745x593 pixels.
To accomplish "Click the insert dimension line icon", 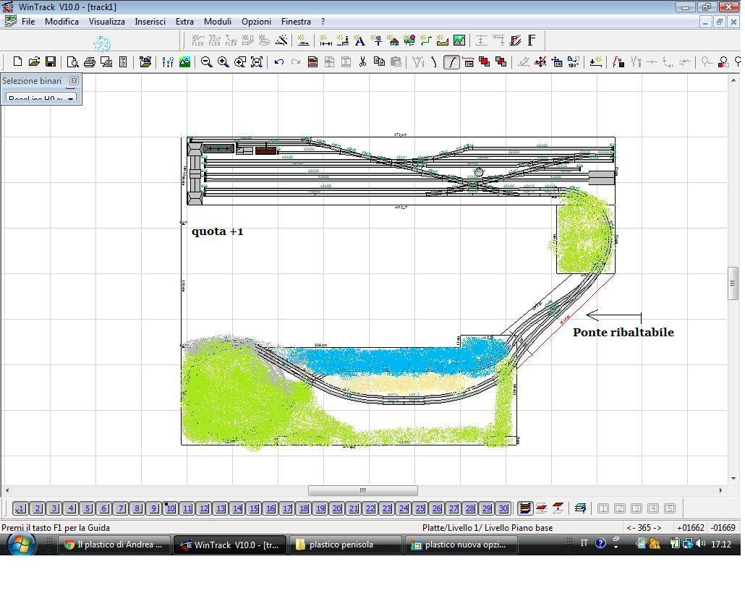I will click(x=325, y=41).
